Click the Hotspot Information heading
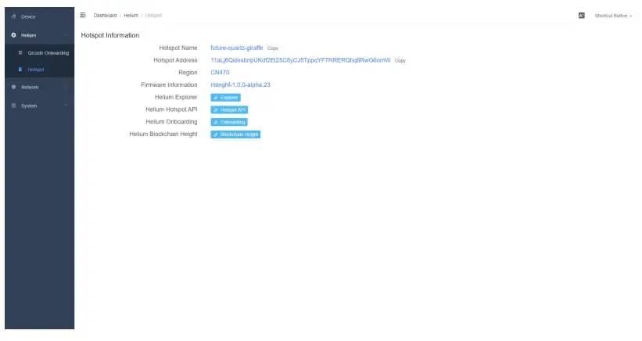Viewport: 642px width, 341px height. tap(110, 35)
